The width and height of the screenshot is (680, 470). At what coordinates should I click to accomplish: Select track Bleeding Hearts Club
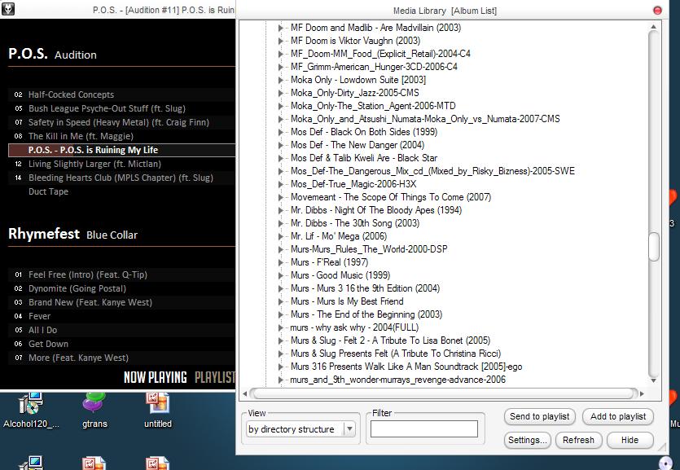[121, 178]
